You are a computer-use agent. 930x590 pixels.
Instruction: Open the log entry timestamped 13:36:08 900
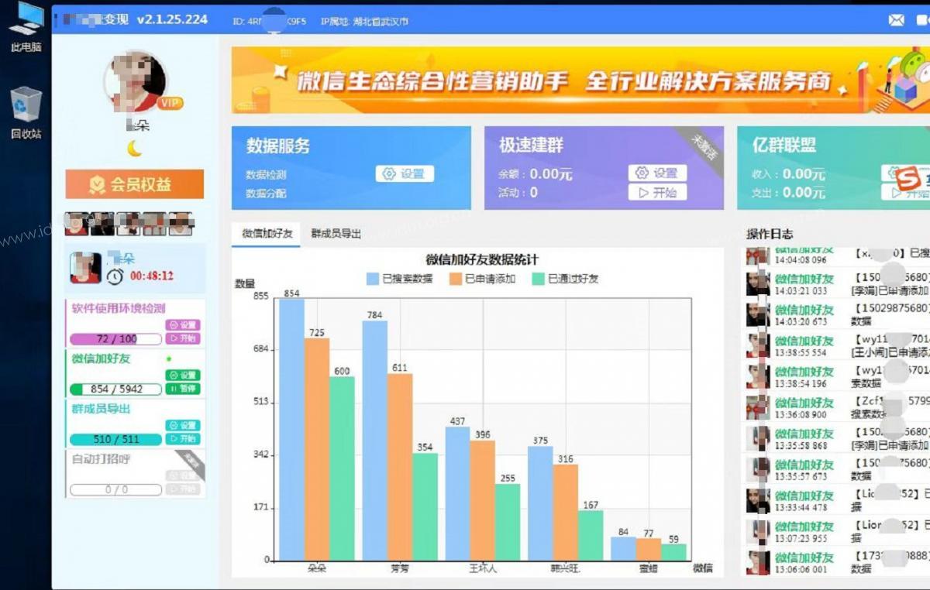click(837, 408)
